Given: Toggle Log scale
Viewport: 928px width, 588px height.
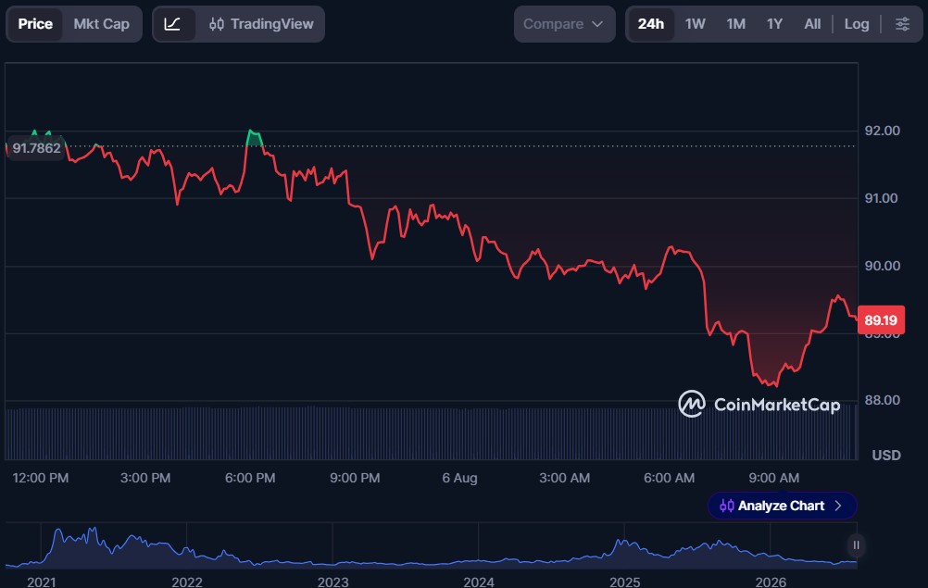Looking at the screenshot, I should point(857,24).
